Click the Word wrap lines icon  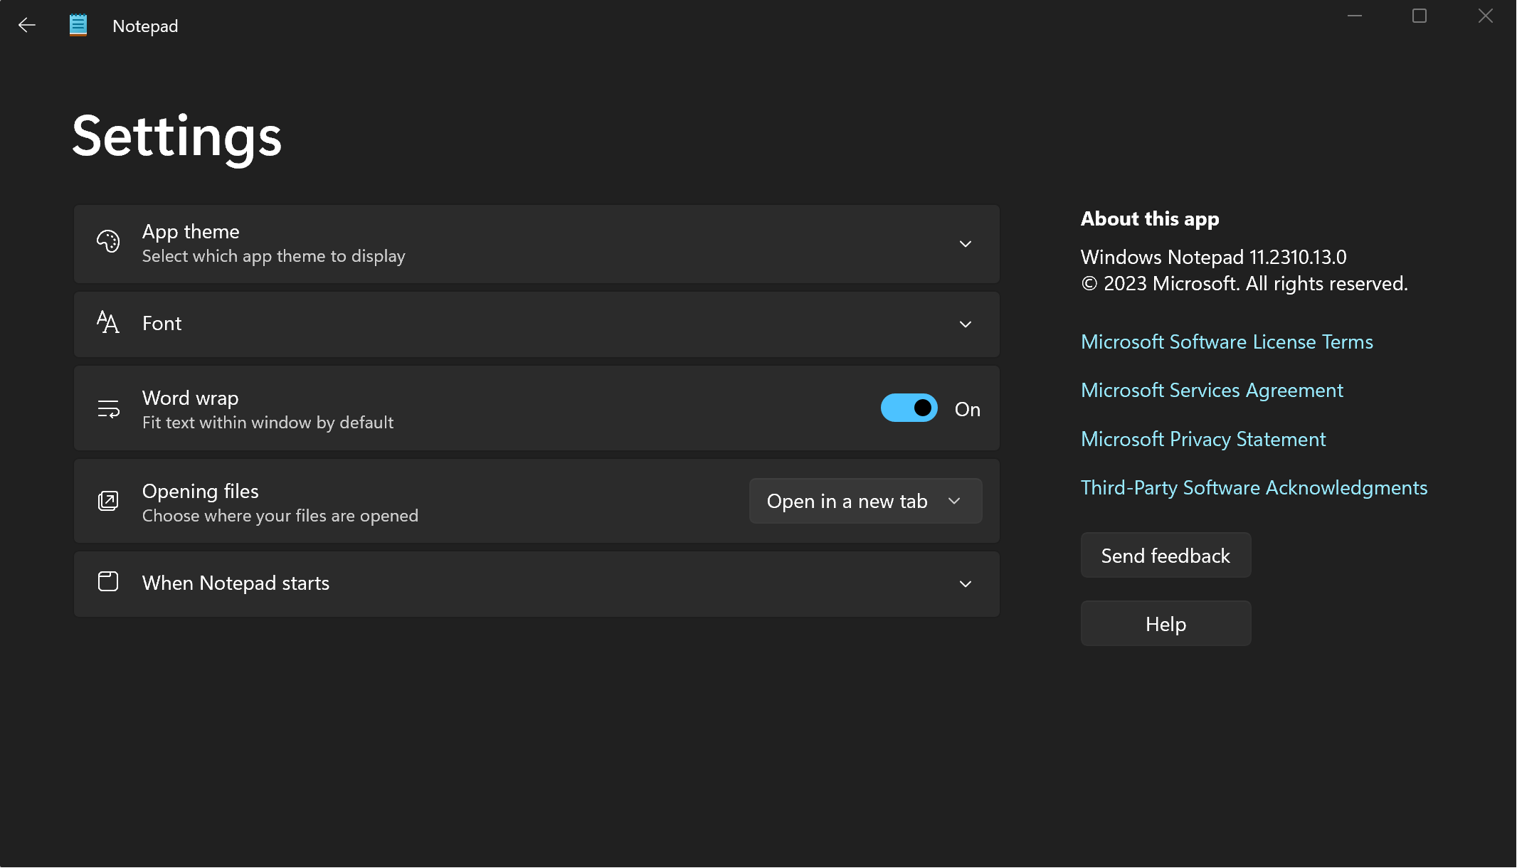coord(108,409)
